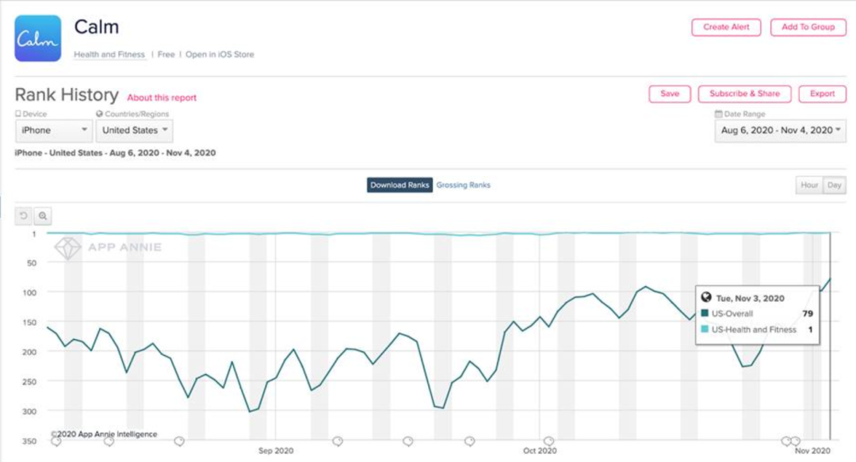The image size is (856, 462).
Task: Click the globe icon beside Countries/Regions
Action: pos(100,115)
